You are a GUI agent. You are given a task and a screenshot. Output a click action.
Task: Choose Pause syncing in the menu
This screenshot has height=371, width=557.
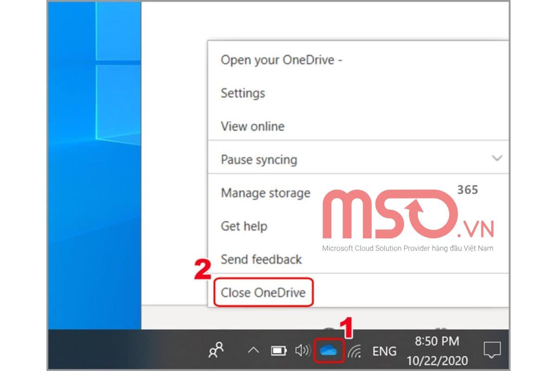[x=358, y=160]
